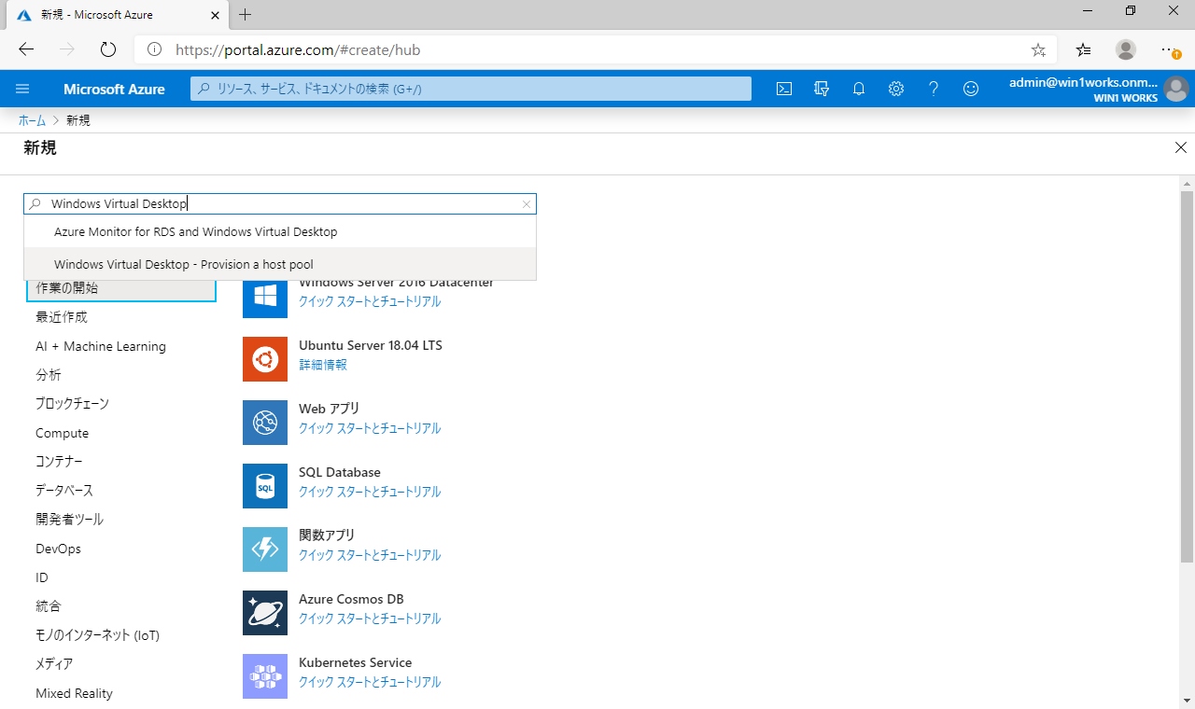The image size is (1195, 709).
Task: Open the Azure portal hamburger menu
Action: click(23, 89)
